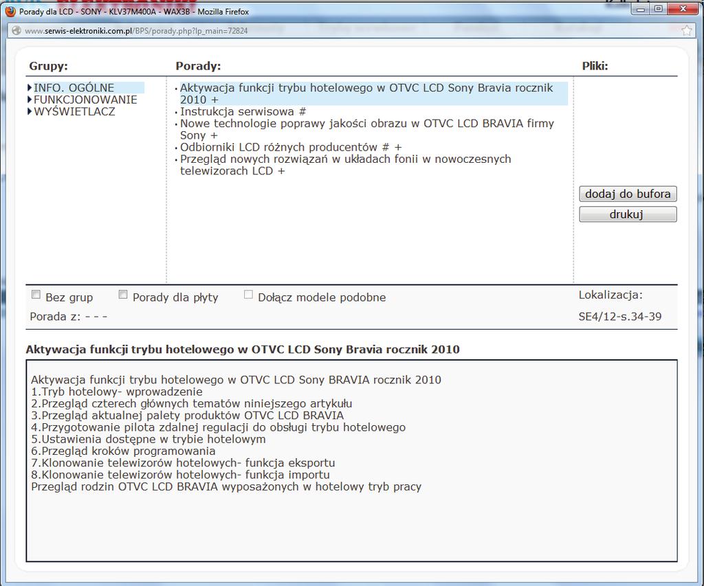The height and width of the screenshot is (586, 704).
Task: Expand the INFO. OGÓLNE group arrow
Action: coord(30,87)
